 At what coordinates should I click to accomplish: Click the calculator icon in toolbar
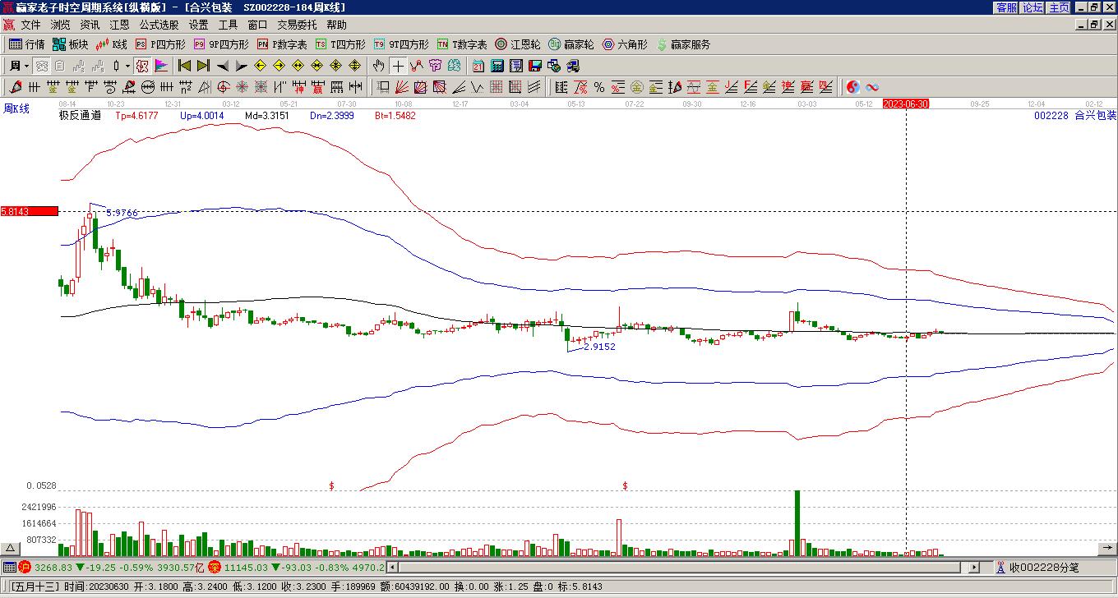coord(497,66)
